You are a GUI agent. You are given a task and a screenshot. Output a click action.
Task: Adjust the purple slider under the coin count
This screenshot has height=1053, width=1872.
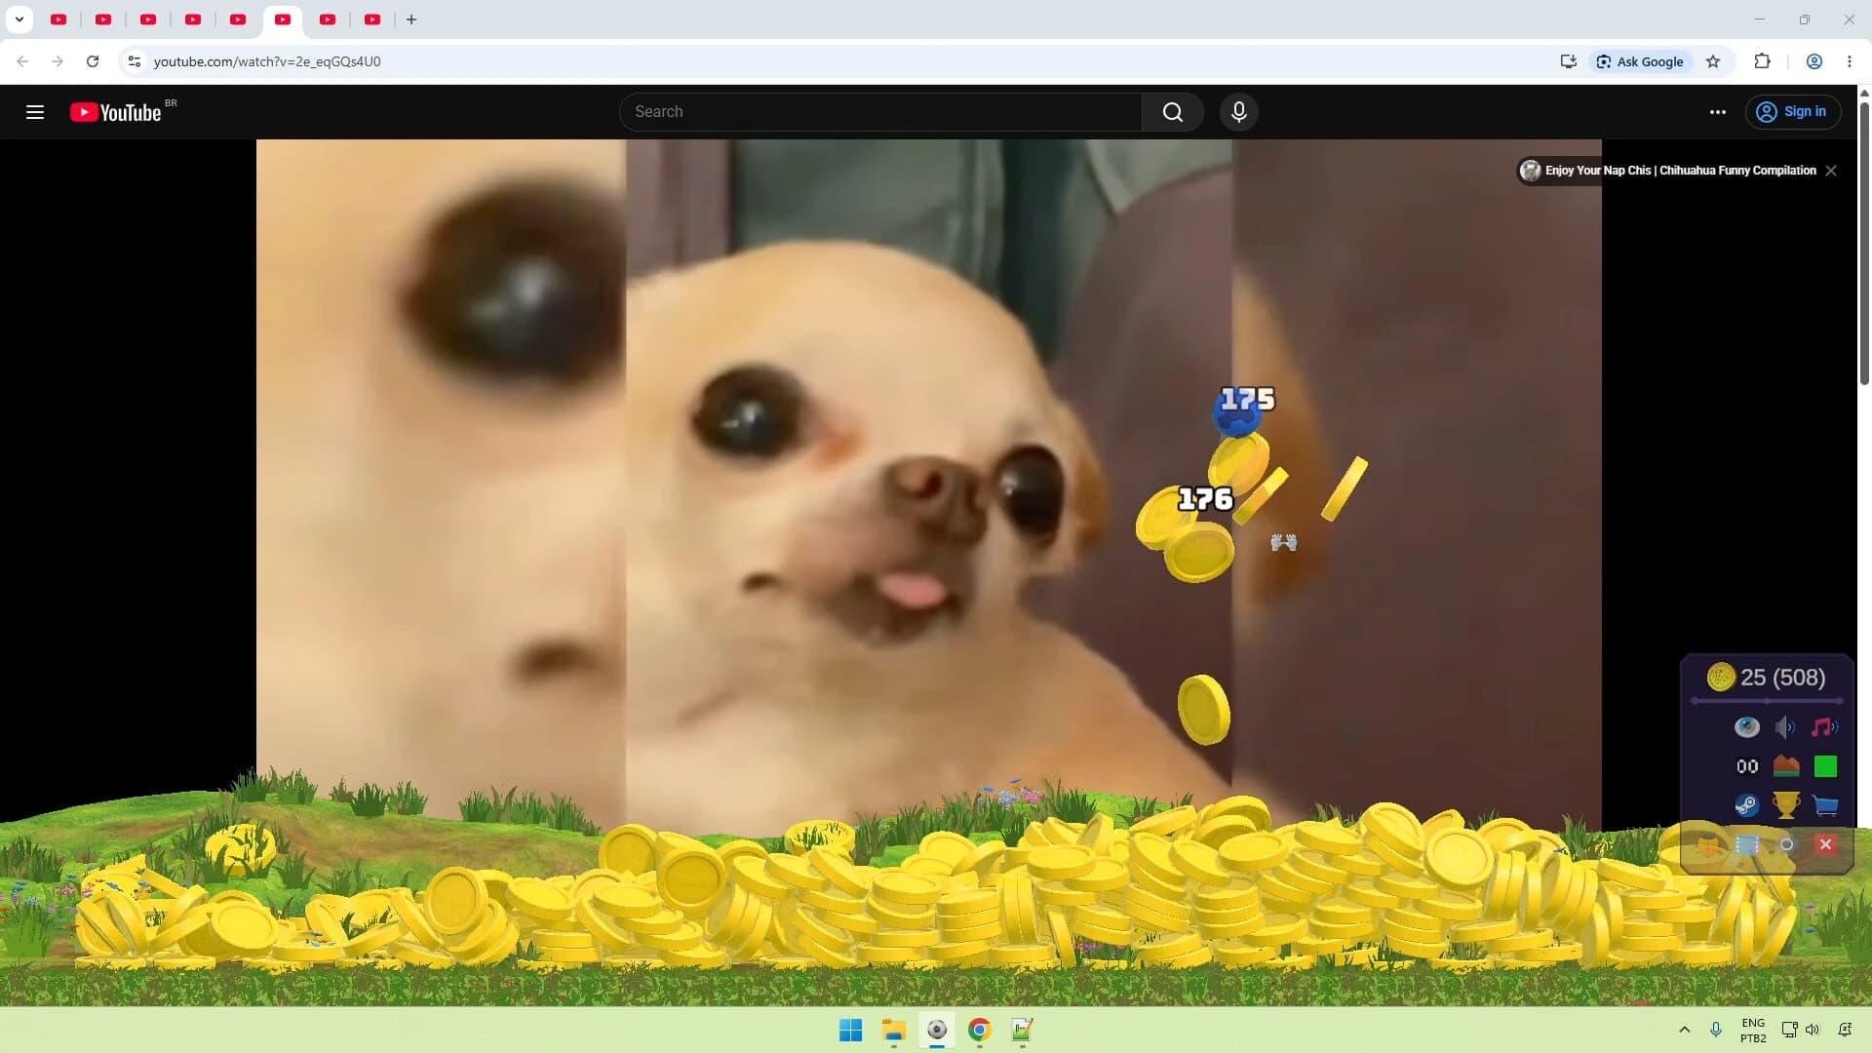coord(1767,700)
